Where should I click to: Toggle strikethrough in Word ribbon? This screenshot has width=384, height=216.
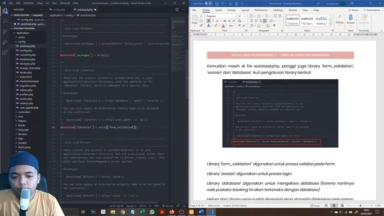click(224, 21)
